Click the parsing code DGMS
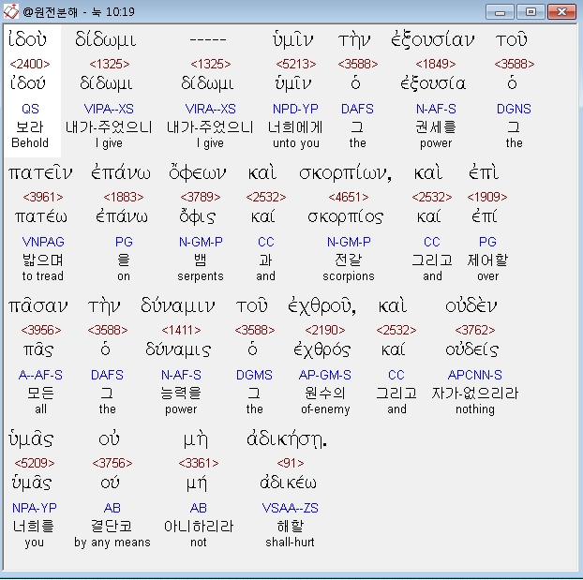 click(254, 375)
